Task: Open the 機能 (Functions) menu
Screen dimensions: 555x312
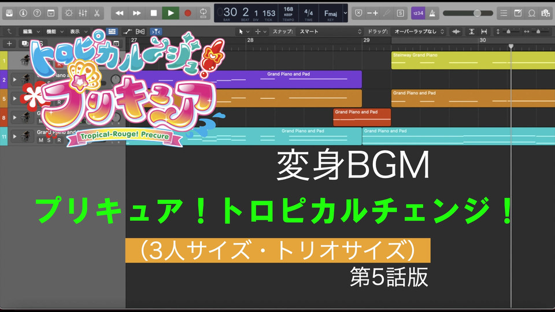Action: coord(54,31)
